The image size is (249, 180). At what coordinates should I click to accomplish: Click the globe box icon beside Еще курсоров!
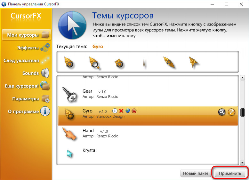(45, 85)
